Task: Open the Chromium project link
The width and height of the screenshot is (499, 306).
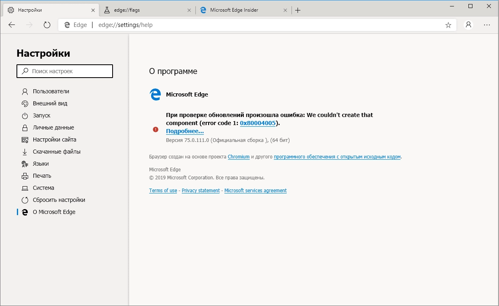Action: 239,157
